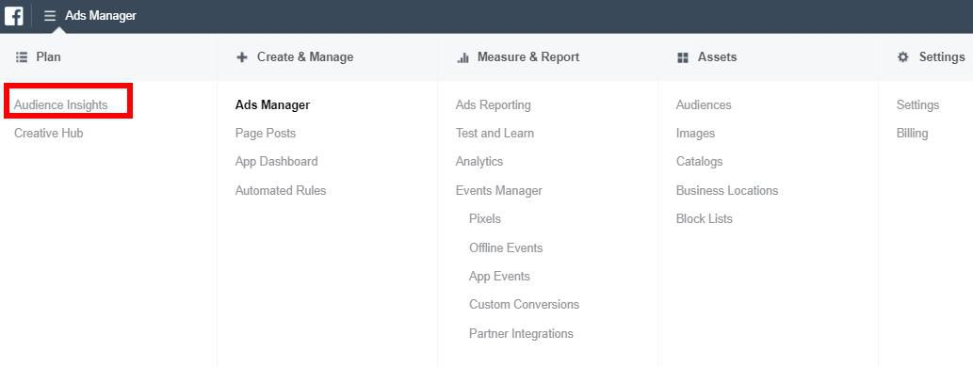Open Catalogs
973x367 pixels.
pos(699,161)
